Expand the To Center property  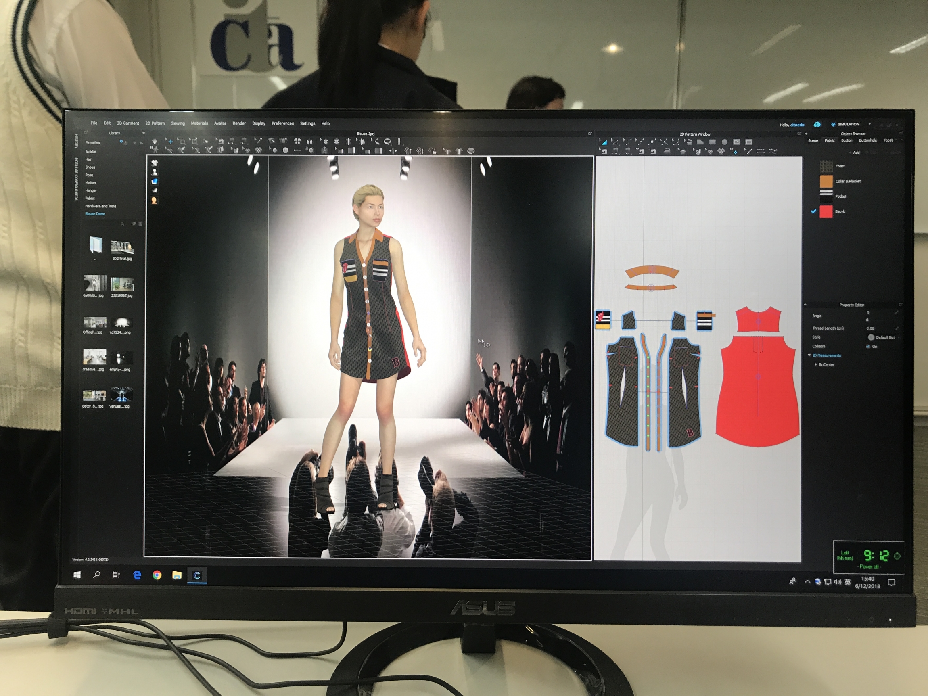click(x=815, y=365)
